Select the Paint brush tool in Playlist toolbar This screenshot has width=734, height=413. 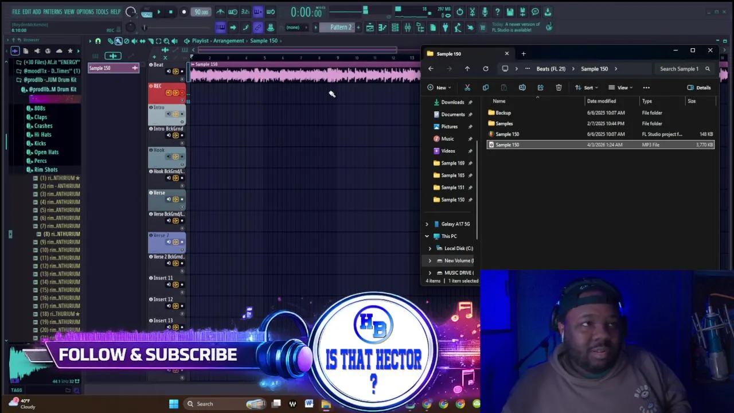119,41
